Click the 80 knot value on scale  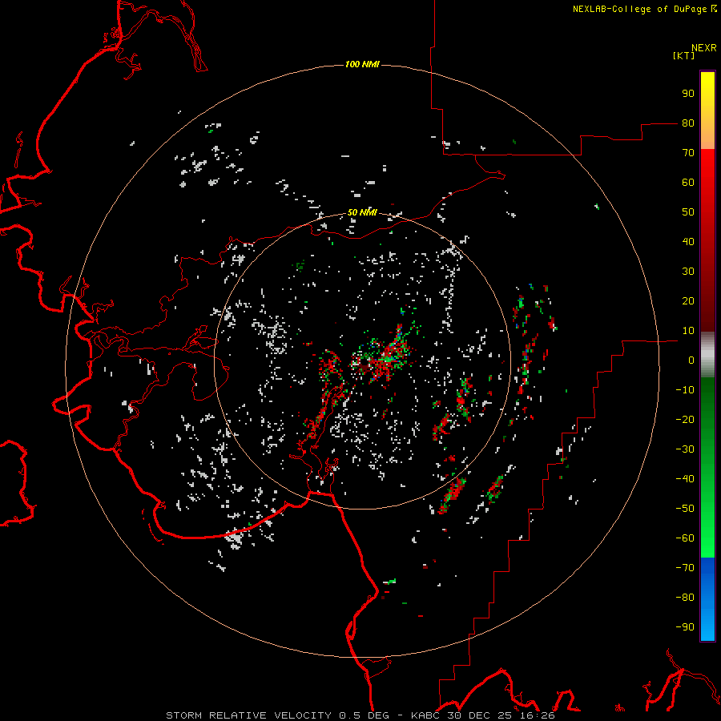[688, 123]
